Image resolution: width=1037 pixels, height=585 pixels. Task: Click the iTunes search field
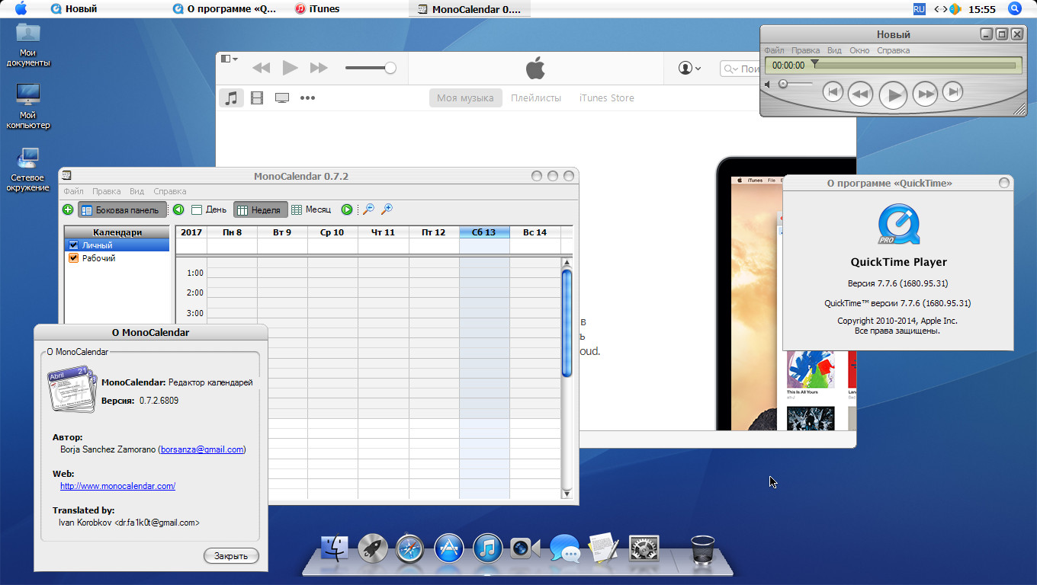741,69
